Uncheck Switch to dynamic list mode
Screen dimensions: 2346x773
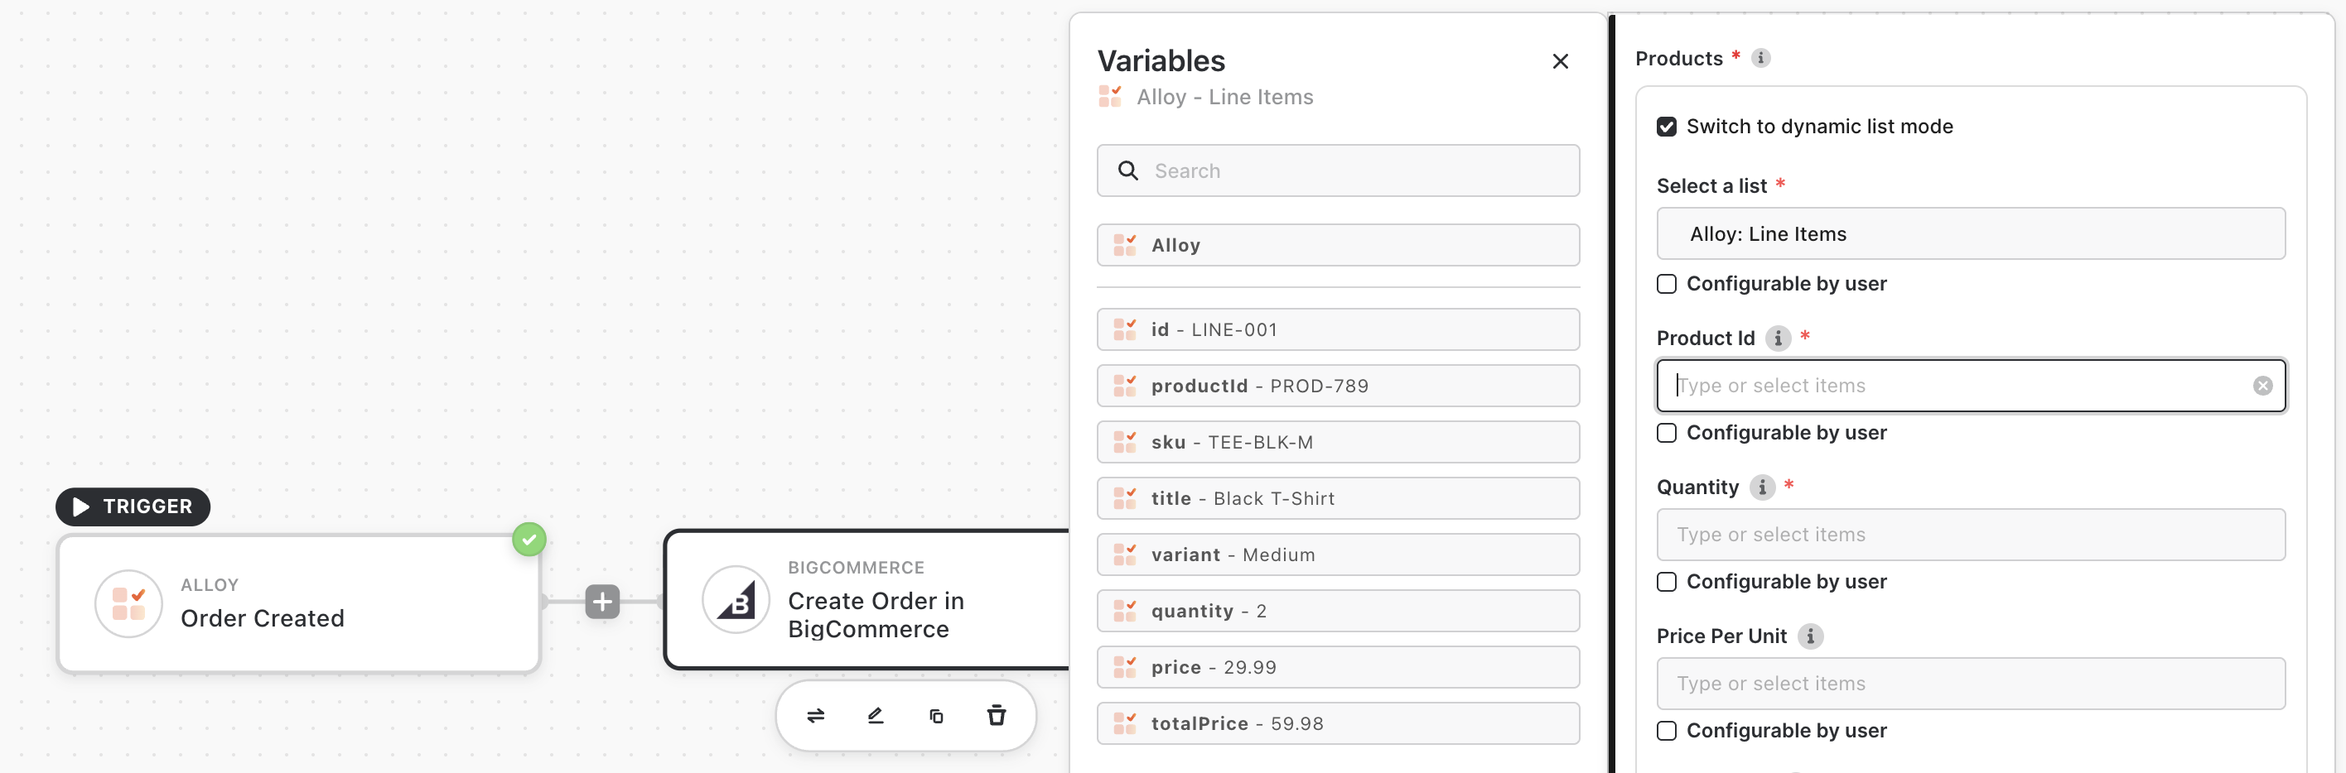(x=1667, y=127)
